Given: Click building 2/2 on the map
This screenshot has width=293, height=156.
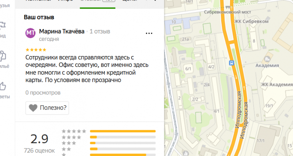Looking at the screenshot, I should [195, 99].
